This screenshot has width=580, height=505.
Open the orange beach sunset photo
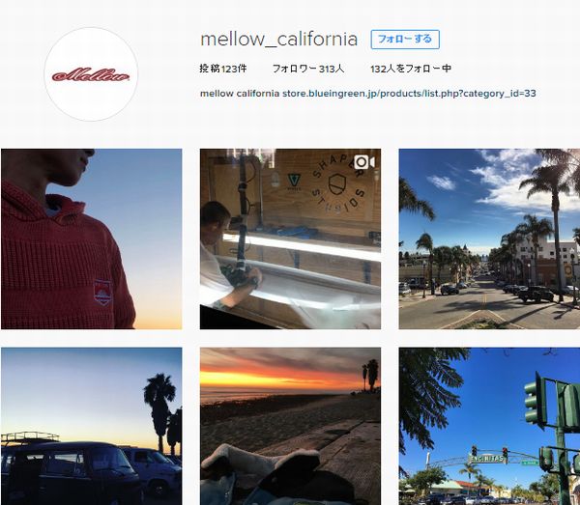click(290, 427)
